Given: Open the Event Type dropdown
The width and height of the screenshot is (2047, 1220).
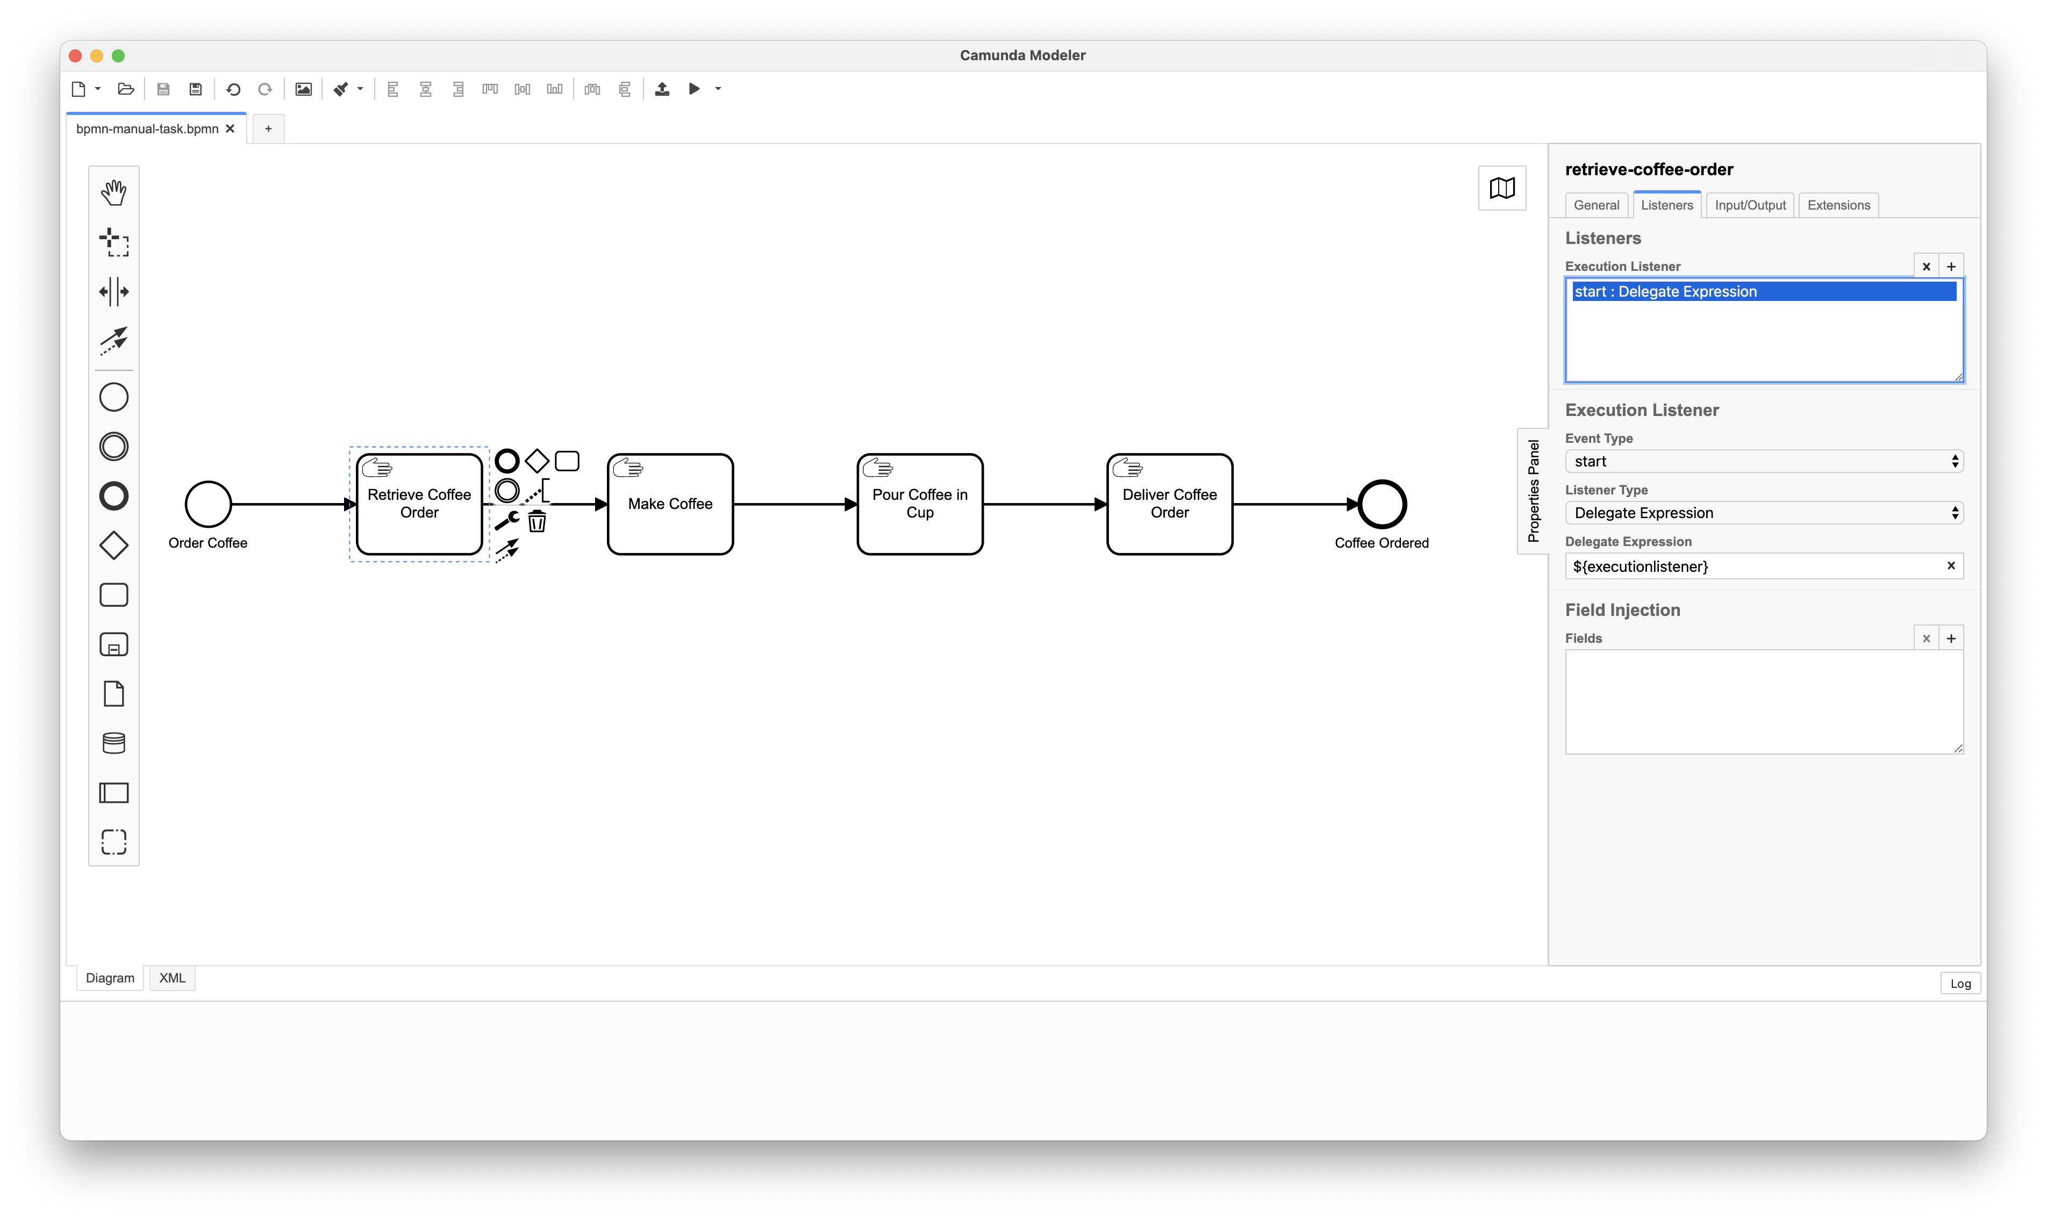Looking at the screenshot, I should tap(1763, 461).
